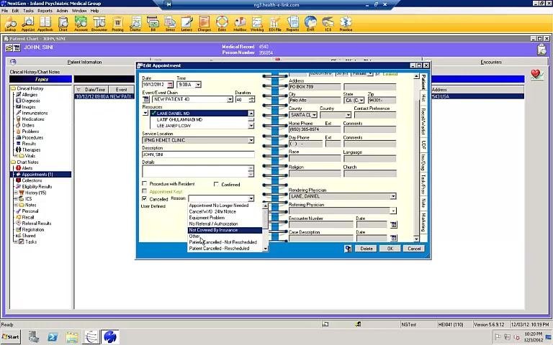
Task: Open the ApptBook toolbar icon
Action: click(x=45, y=24)
